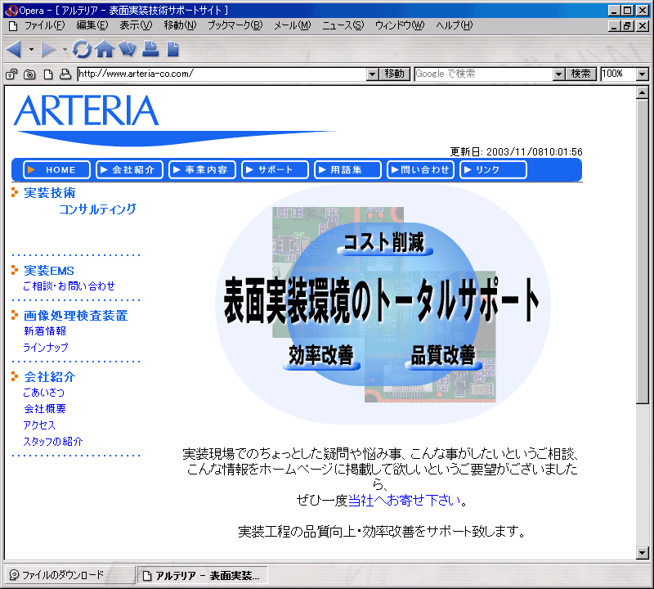
Task: Switch to アルテリア - 表面実装 page tab
Action: 202,575
